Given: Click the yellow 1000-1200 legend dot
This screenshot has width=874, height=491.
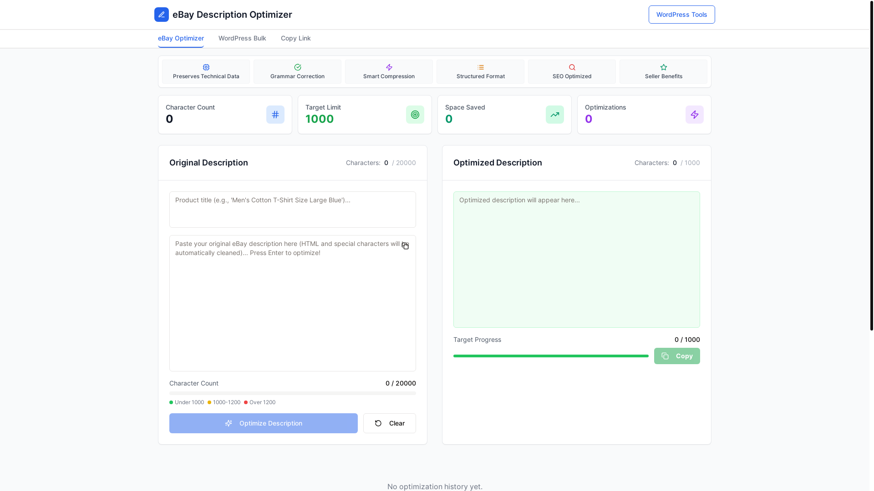Looking at the screenshot, I should (x=209, y=402).
